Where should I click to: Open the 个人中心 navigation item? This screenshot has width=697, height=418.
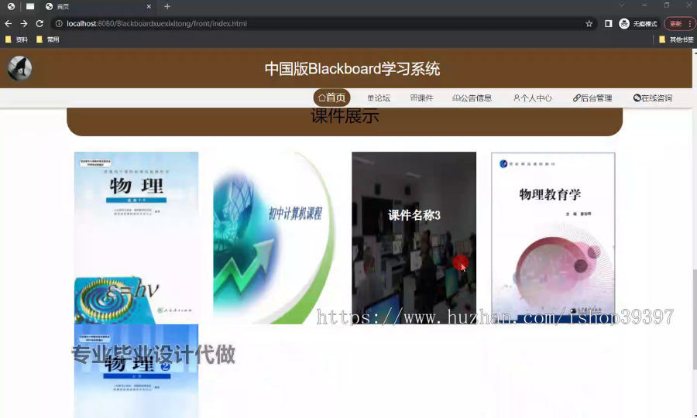click(x=533, y=98)
